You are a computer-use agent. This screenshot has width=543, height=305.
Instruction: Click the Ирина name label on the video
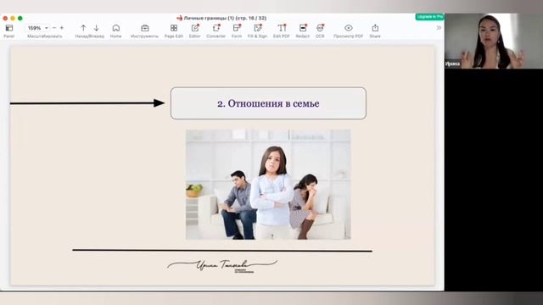click(452, 64)
